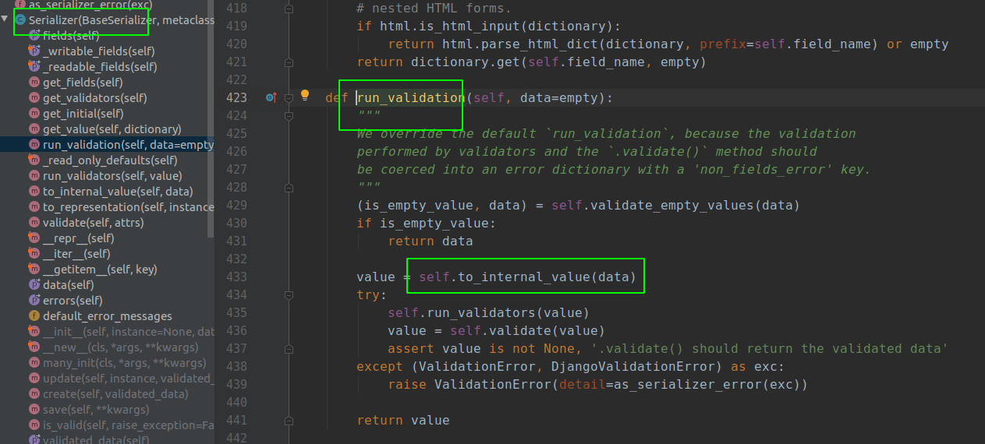Screen dimensions: 985x444
Task: Click the property icon beside _writable_fields(self)
Action: 34,51
